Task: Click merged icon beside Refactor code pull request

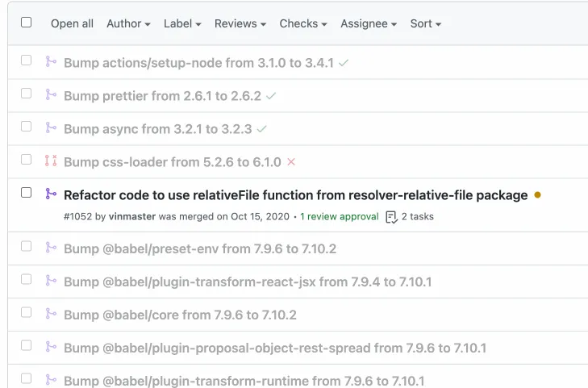Action: 51,194
